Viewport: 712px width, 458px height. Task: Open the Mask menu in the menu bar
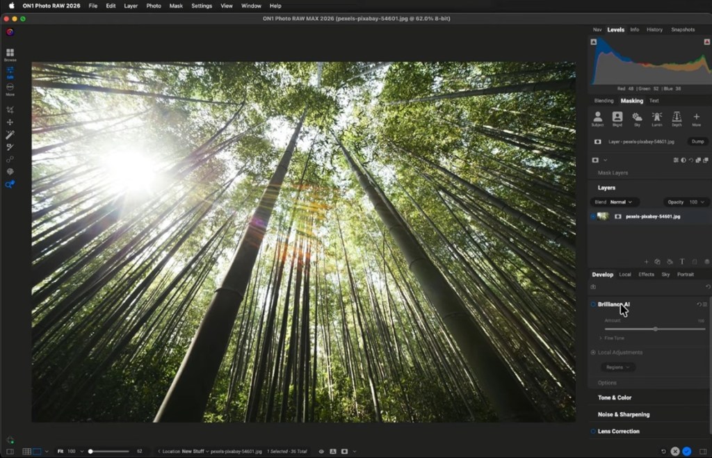175,6
